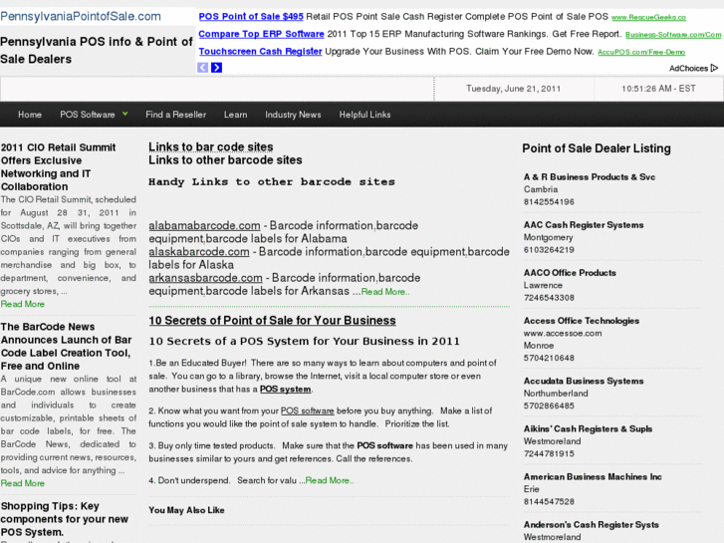Screen dimensions: 724x543
Task: Click phone number 6103264219
Action: (x=549, y=250)
